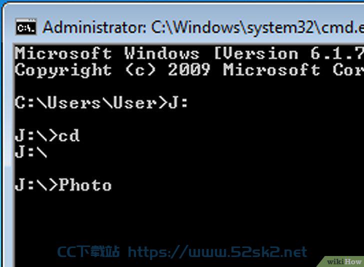Click the J:\> prompt before Photo

36,185
